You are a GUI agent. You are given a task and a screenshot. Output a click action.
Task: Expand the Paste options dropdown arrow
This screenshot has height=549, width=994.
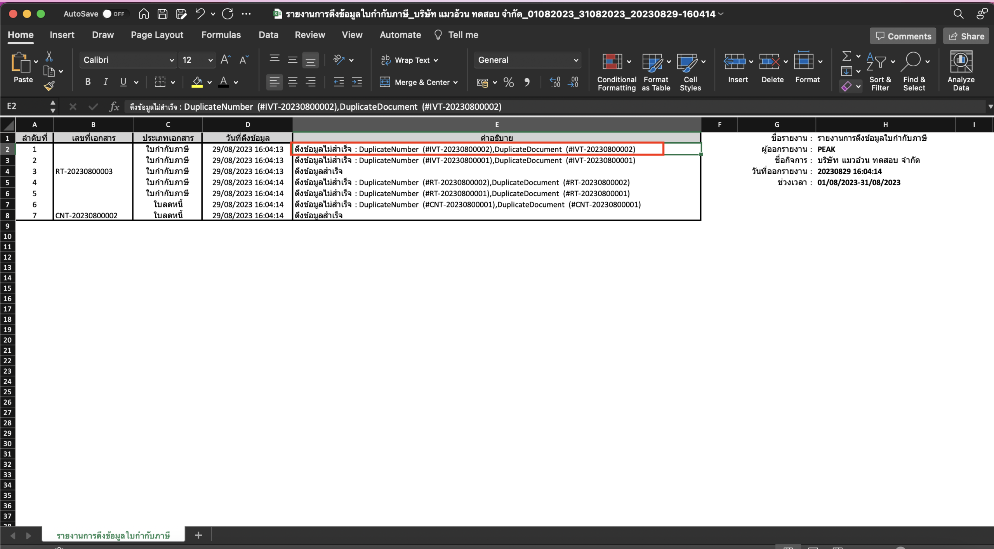coord(36,62)
